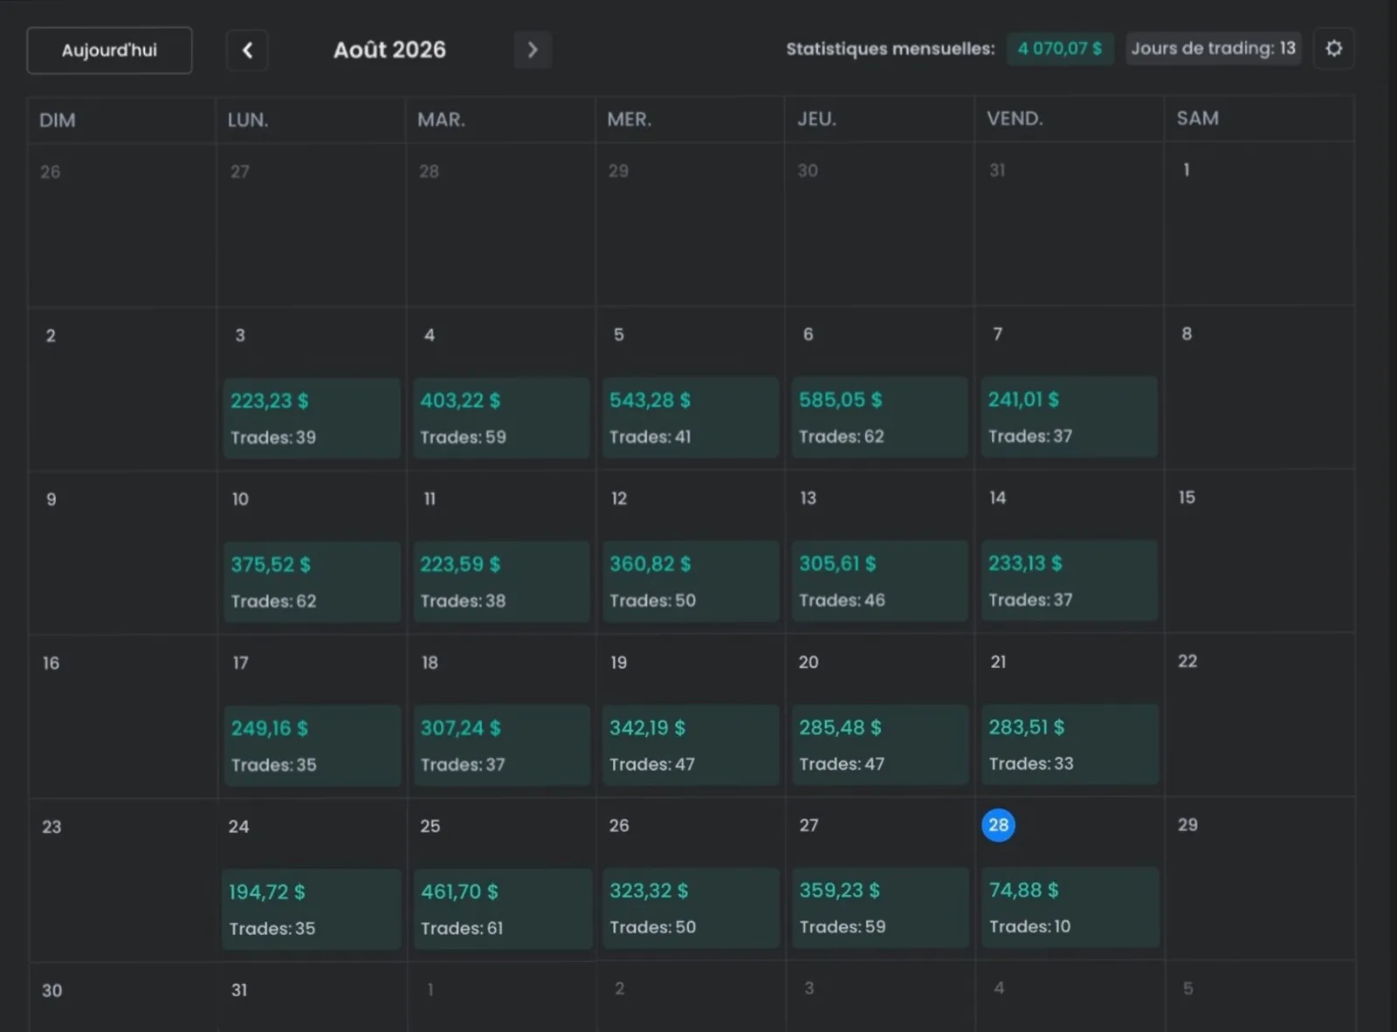Screen dimensions: 1397x1032
Task: Open the August 25 card showing 461,70 $
Action: (x=502, y=909)
